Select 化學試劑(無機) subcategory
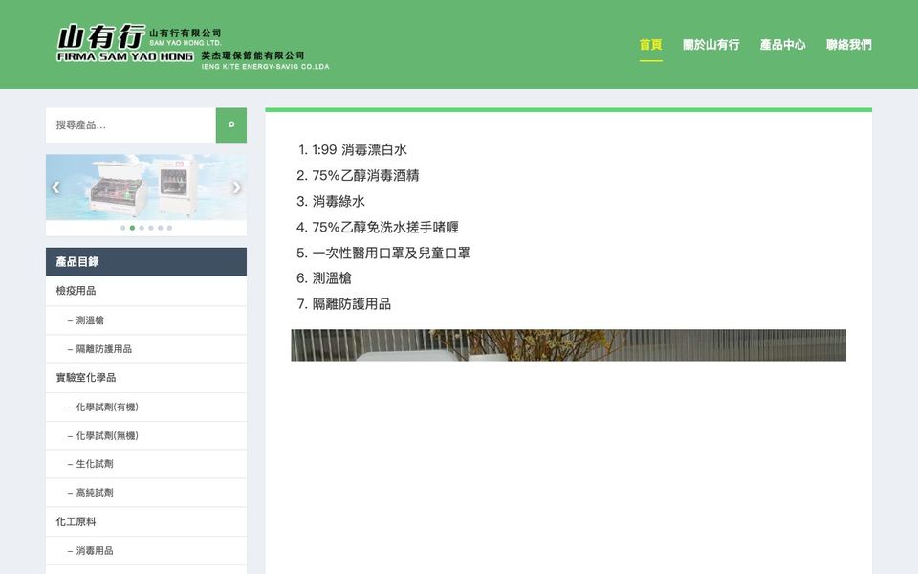 (x=107, y=436)
